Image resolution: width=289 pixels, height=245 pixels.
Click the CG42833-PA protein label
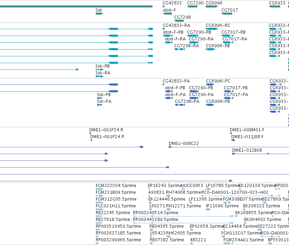176,81
